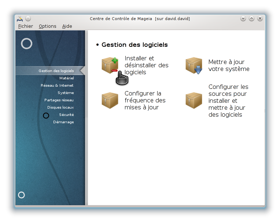Maximize the Centre de Contrôle window
The height and width of the screenshot is (222, 280).
pyautogui.click(x=251, y=19)
